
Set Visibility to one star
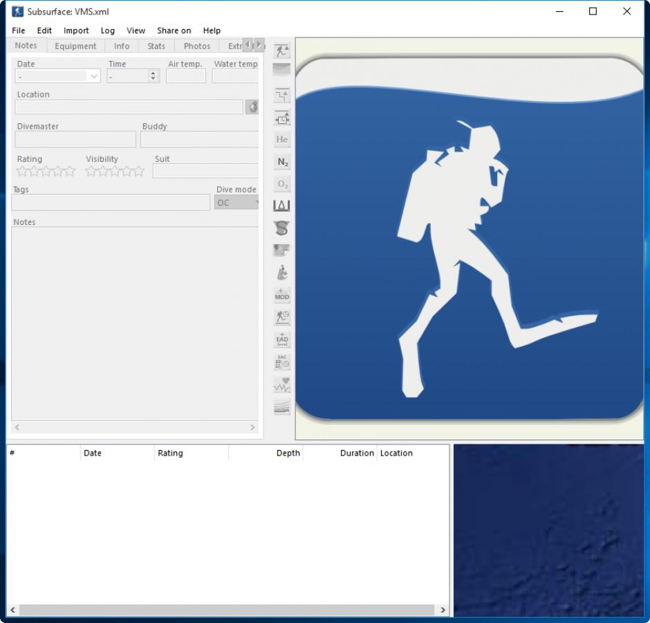[x=91, y=171]
